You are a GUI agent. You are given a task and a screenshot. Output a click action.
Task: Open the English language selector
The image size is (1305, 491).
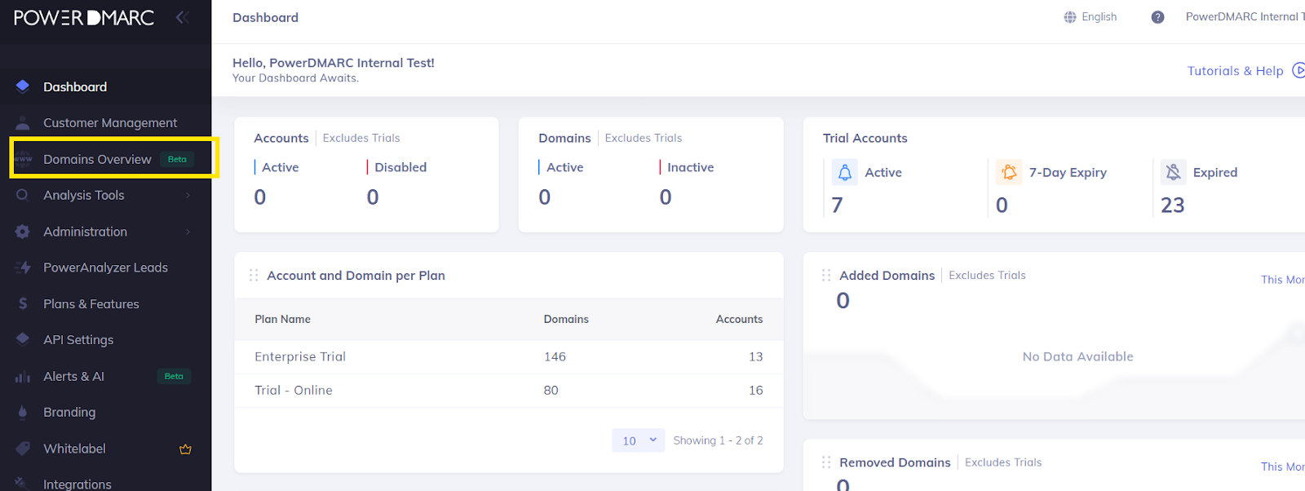[1090, 17]
